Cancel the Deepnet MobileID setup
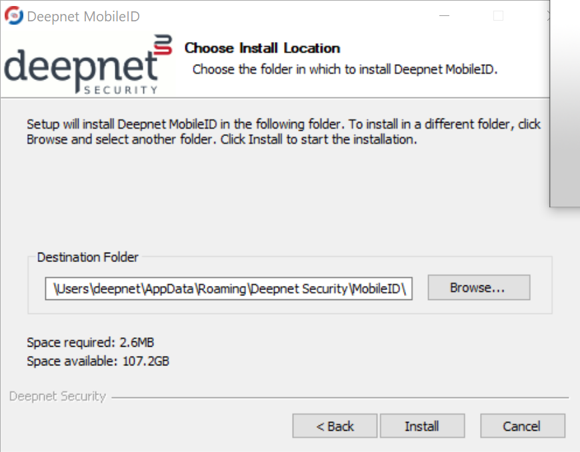580x452 pixels. 522,426
